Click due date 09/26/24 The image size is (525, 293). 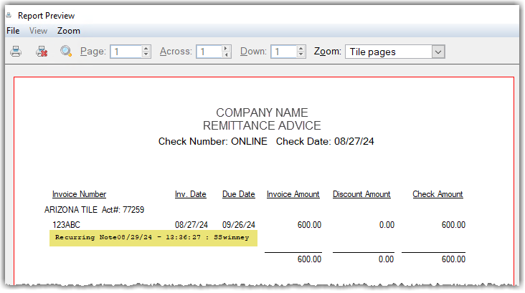[239, 225]
